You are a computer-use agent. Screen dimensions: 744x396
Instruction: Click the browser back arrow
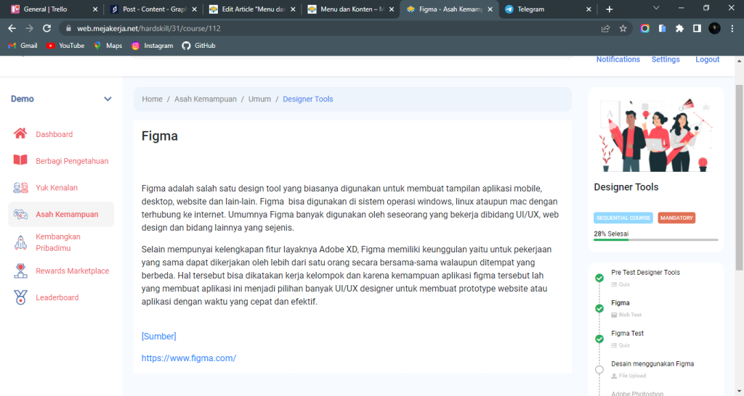(x=12, y=28)
